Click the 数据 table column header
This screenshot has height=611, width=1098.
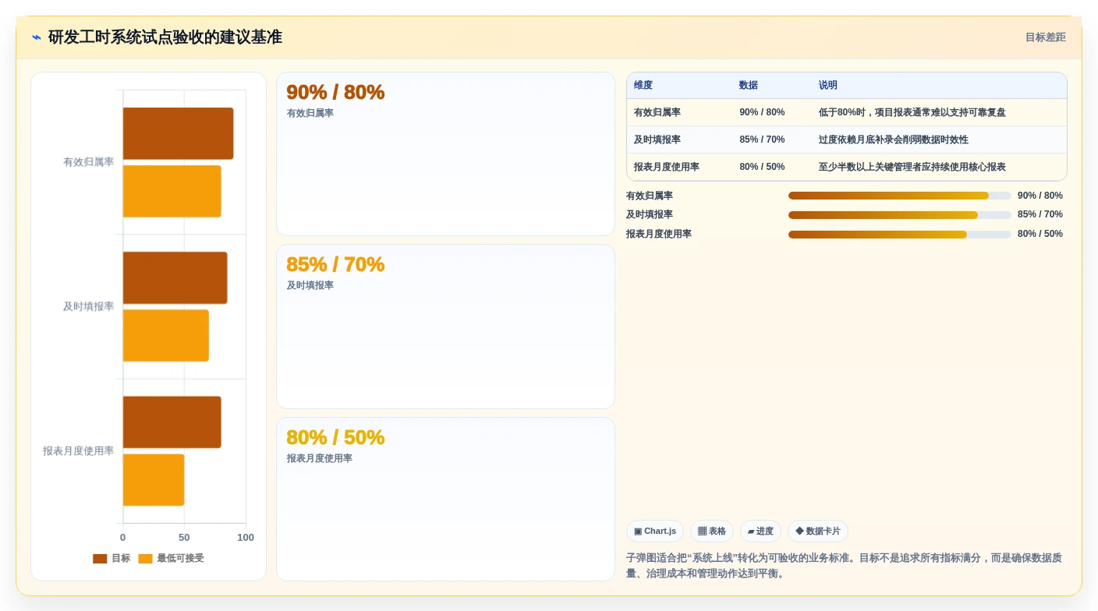click(x=749, y=86)
